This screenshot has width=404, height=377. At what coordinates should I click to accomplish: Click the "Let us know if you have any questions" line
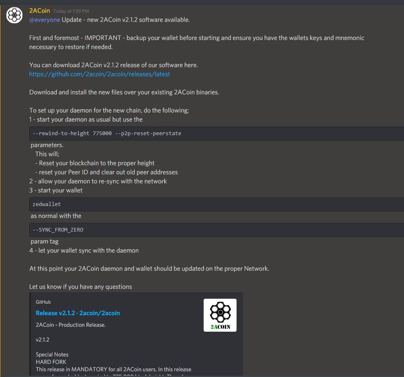click(80, 287)
